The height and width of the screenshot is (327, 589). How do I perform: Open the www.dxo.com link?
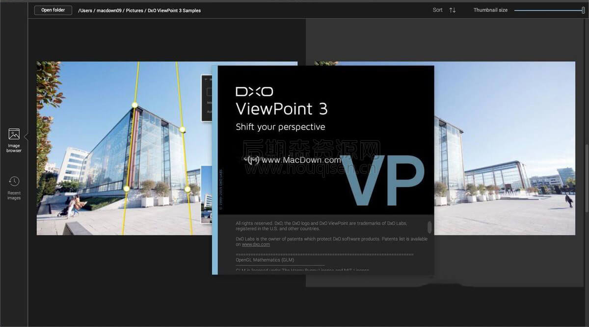click(256, 244)
